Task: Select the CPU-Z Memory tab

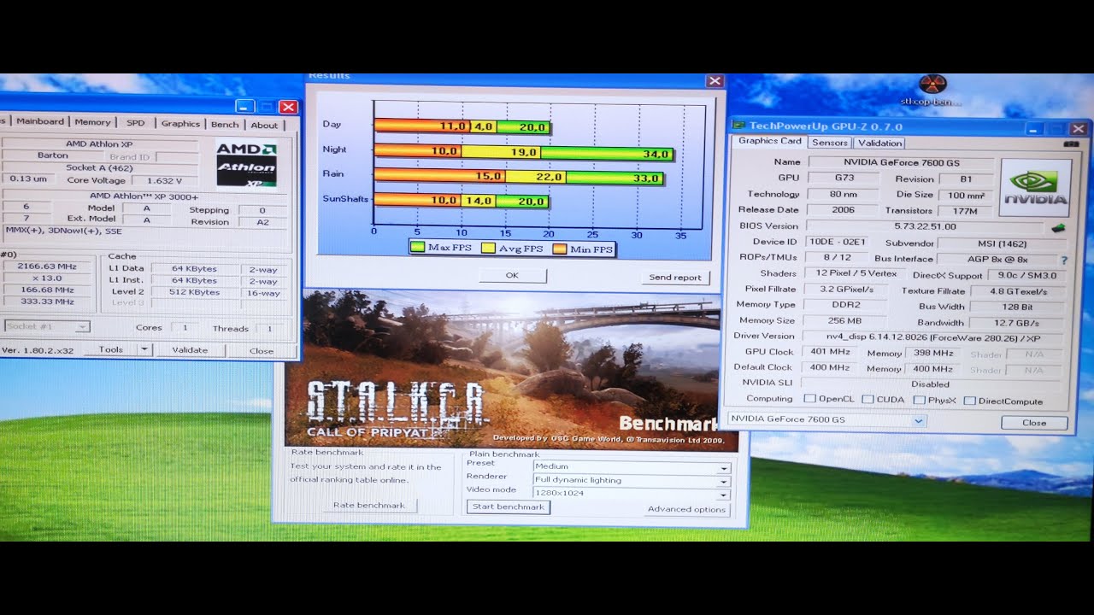Action: (92, 122)
